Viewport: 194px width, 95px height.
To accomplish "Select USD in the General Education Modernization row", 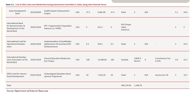I will (x=77, y=60).
